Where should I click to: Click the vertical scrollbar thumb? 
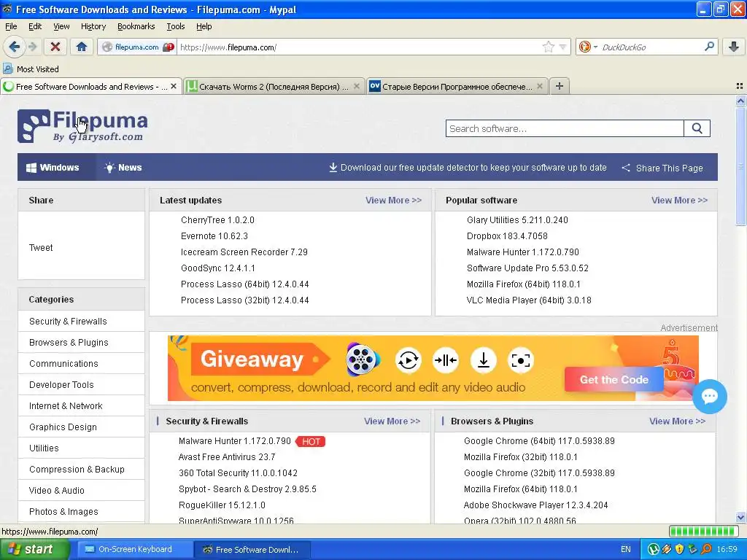[x=740, y=167]
